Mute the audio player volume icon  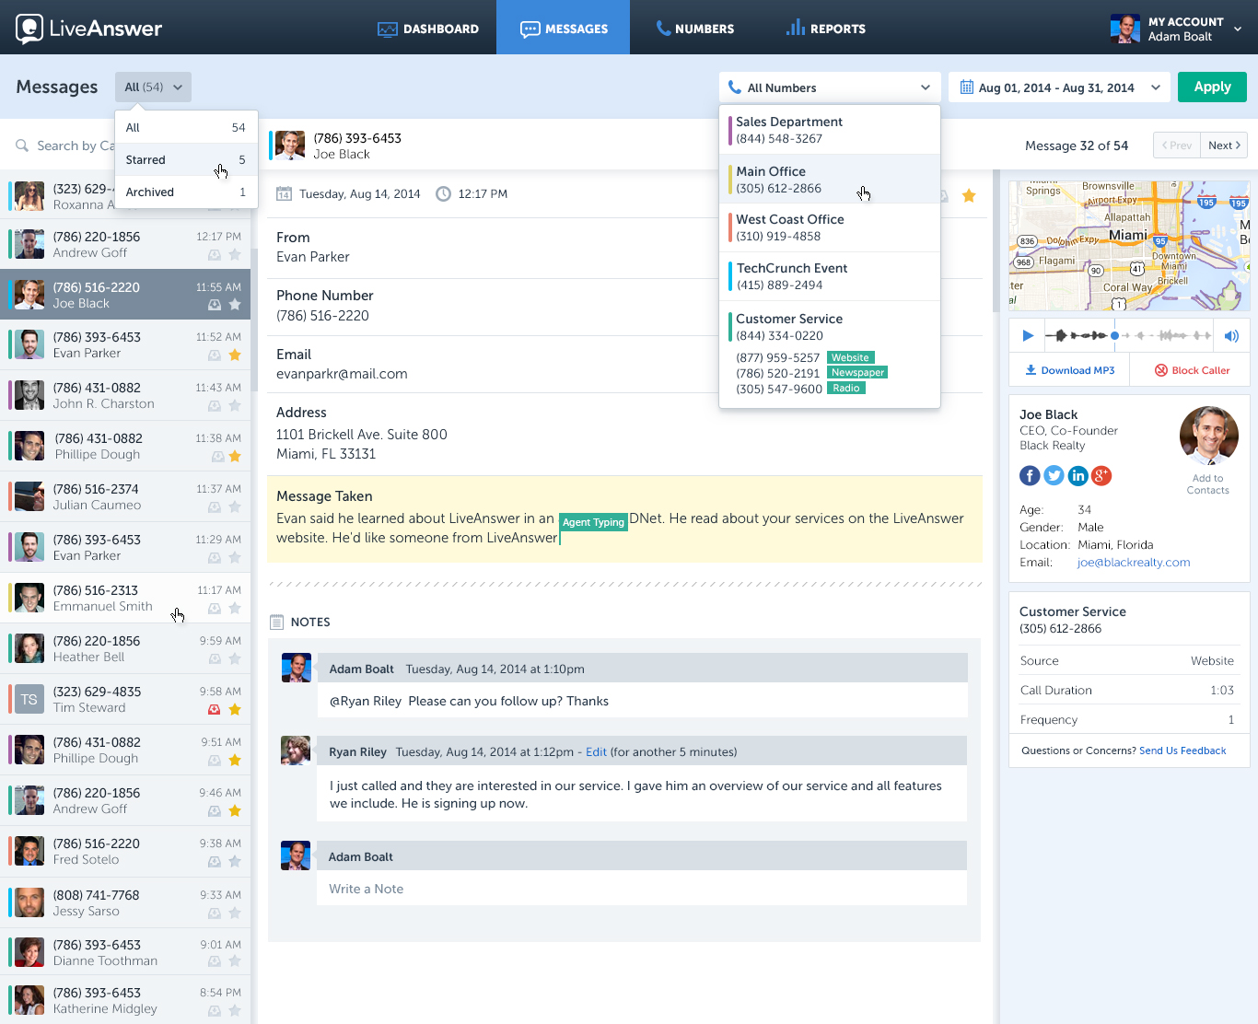click(1231, 336)
